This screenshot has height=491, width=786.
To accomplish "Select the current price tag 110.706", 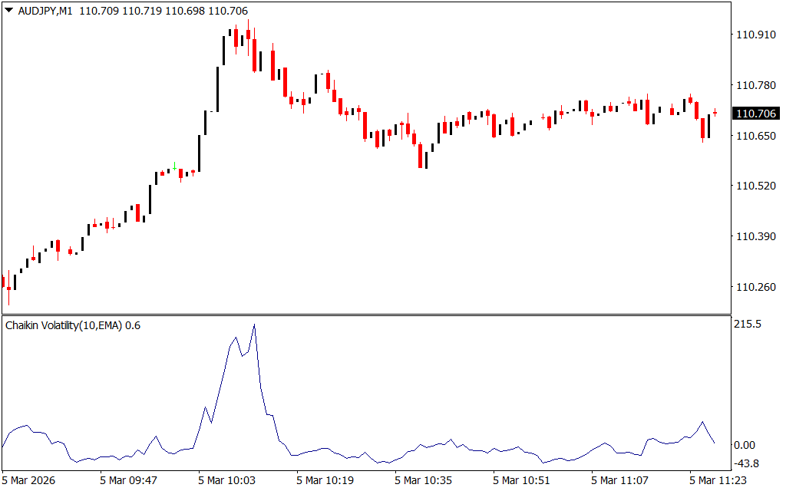I will click(x=755, y=114).
